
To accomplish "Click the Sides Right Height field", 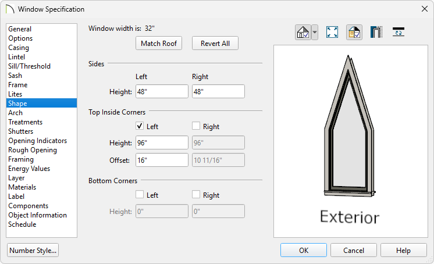I will (x=218, y=91).
